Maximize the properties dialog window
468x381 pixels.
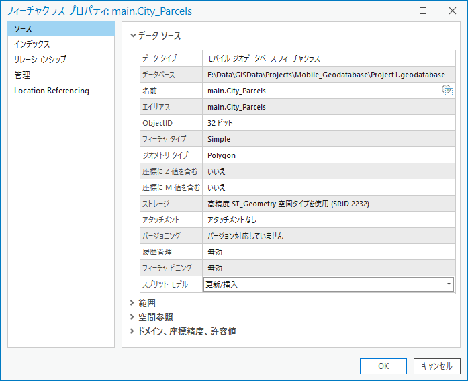[x=423, y=11]
